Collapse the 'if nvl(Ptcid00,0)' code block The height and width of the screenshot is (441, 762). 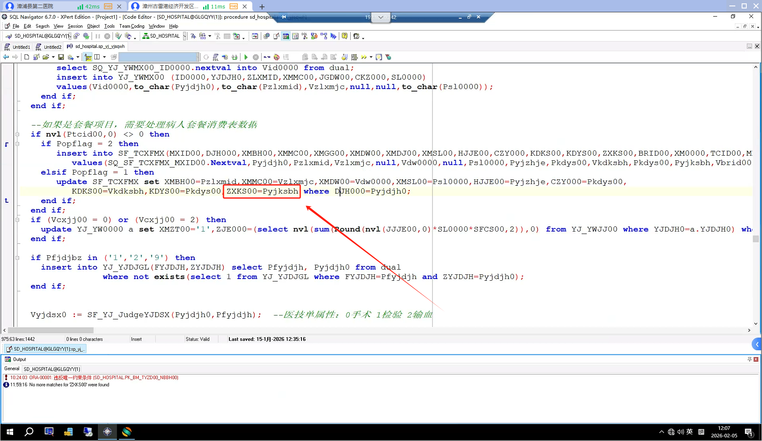tap(17, 134)
